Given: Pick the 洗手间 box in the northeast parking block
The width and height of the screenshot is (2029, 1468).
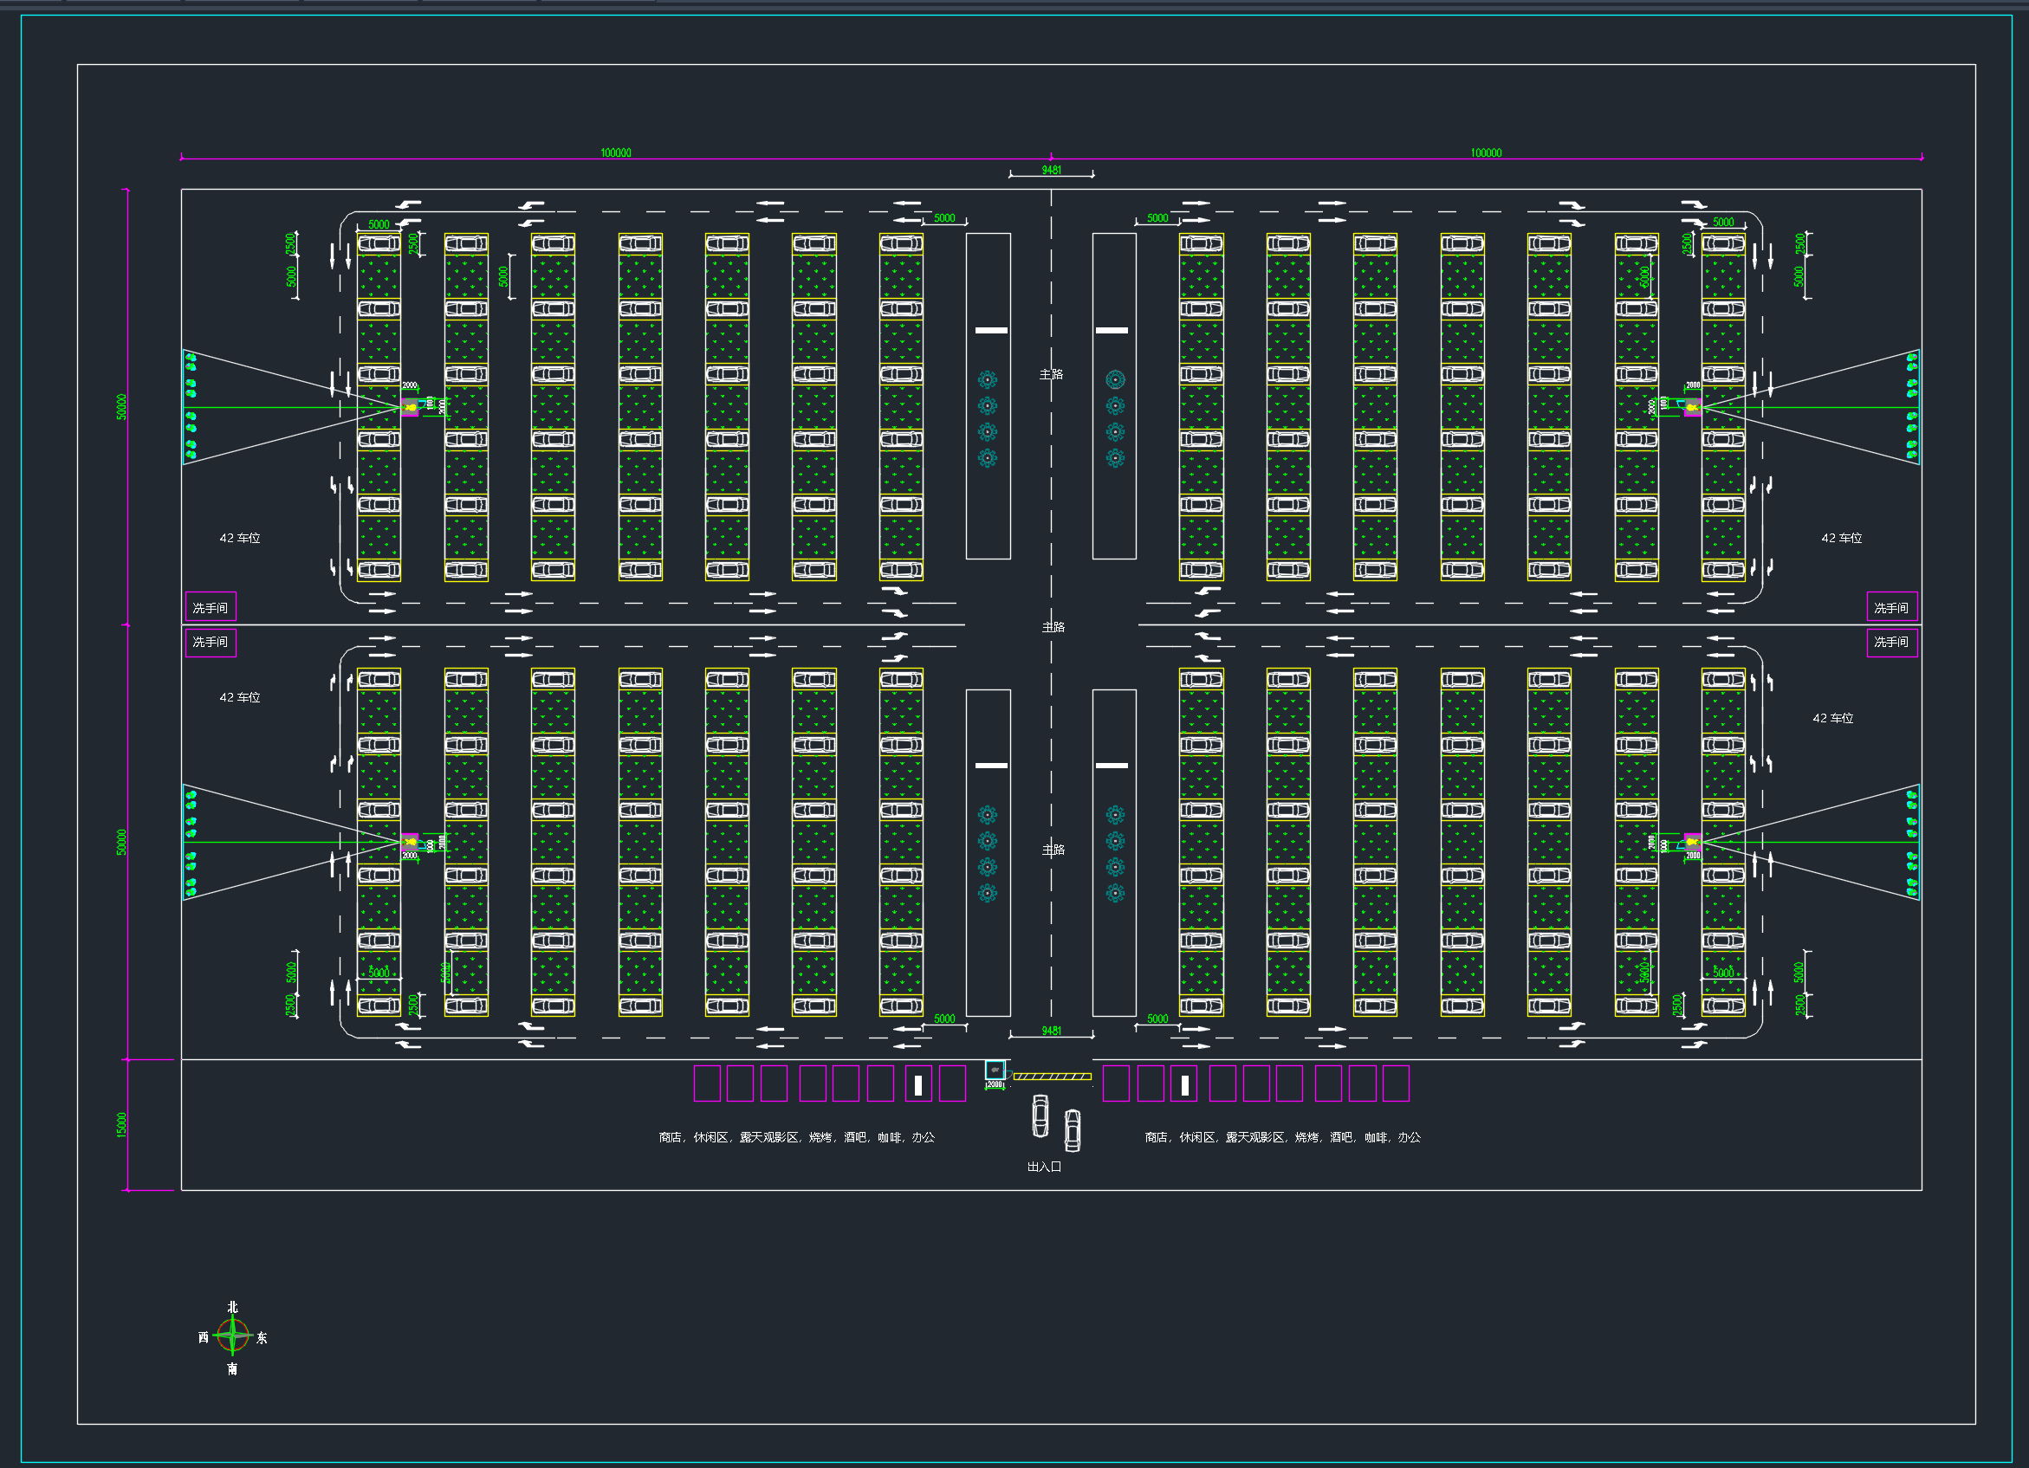Looking at the screenshot, I should click(1892, 607).
